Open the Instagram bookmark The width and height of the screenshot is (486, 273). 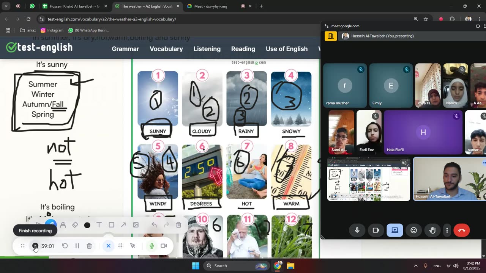tap(52, 30)
